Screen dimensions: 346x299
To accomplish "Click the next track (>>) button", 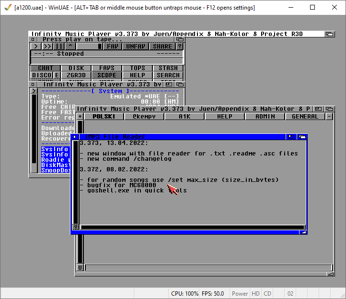I will click(x=47, y=47).
